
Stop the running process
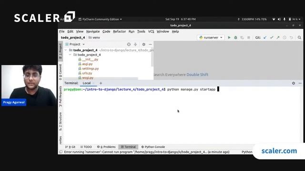tap(249, 38)
